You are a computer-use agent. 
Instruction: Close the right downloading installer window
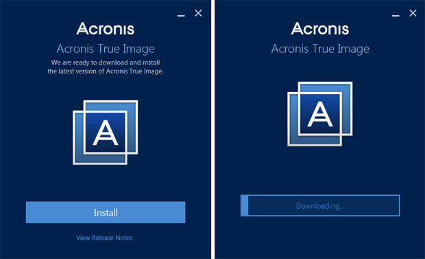413,13
